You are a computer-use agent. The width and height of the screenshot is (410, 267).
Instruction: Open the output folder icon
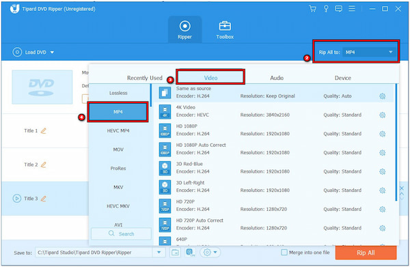coord(175,253)
